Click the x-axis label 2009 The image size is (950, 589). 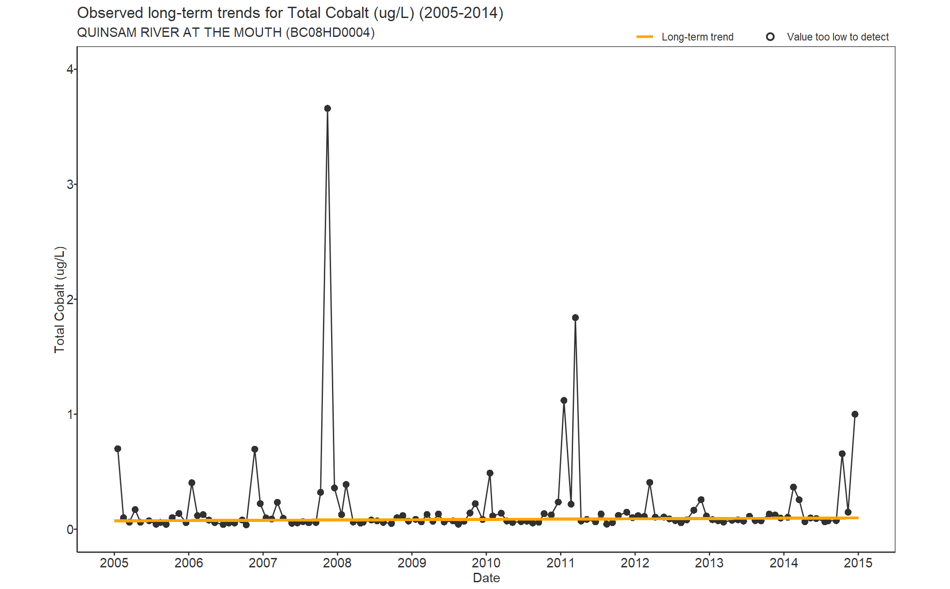(x=412, y=563)
